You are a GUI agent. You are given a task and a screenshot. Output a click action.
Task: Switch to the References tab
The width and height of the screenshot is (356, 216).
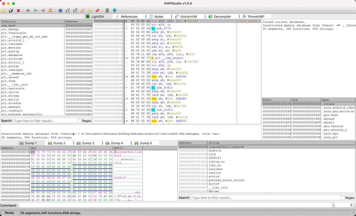pyautogui.click(x=127, y=17)
